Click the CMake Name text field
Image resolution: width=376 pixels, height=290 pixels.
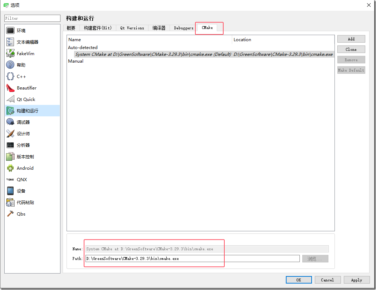click(x=207, y=249)
